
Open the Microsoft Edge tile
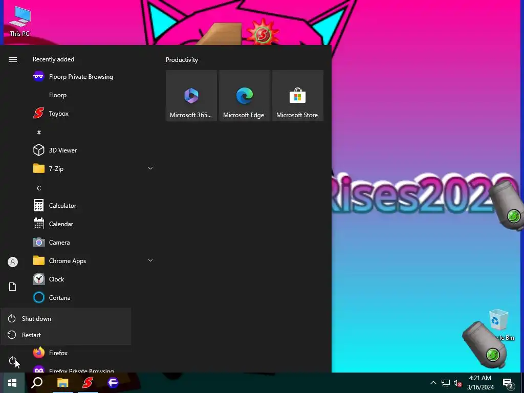coord(245,96)
